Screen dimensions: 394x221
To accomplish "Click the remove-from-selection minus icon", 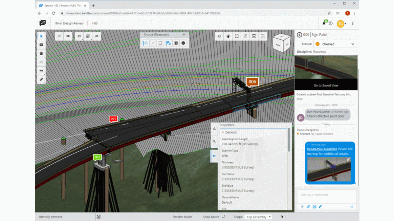I will pos(183,43).
